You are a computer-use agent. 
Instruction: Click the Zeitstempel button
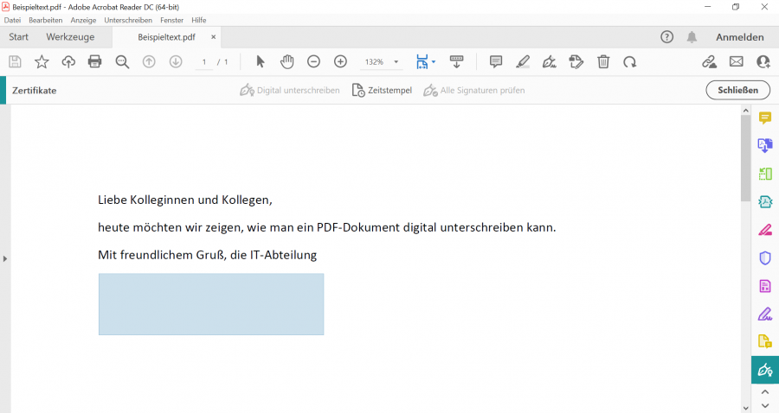tap(382, 90)
